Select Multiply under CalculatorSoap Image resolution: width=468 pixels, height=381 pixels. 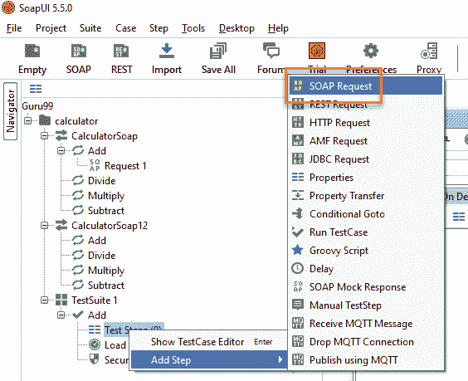click(106, 196)
